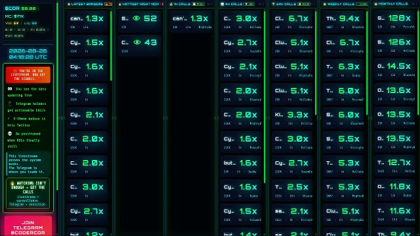The width and height of the screenshot is (420, 236).
Task: Open the T.. 11.6x card in Monthly Calls
Action: coord(395,214)
